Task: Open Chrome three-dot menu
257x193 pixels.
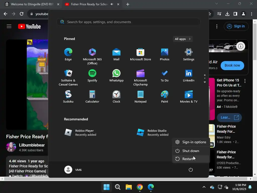Action: (x=251, y=14)
